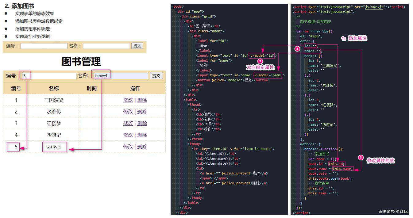Click the 删除 link in the 红楼梦 row
Image resolution: width=413 pixels, height=218 pixels.
[142, 123]
